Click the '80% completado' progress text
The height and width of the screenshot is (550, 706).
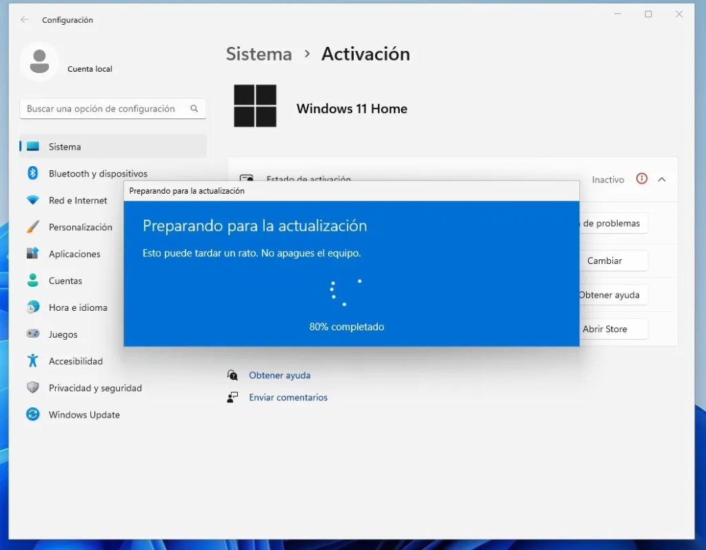tap(347, 327)
